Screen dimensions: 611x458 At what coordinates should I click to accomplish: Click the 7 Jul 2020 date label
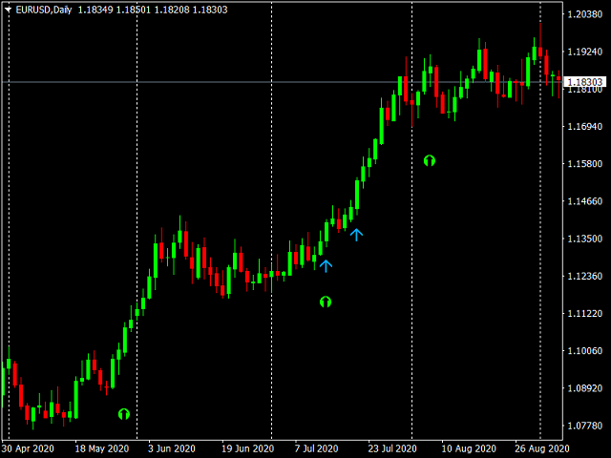pyautogui.click(x=316, y=448)
